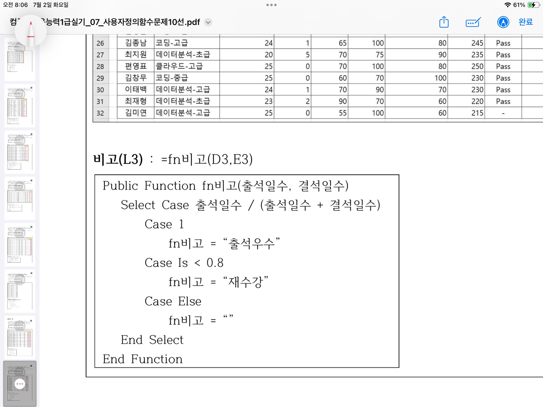Tap the floating red pencil tool icon
This screenshot has width=543, height=407.
(x=31, y=30)
